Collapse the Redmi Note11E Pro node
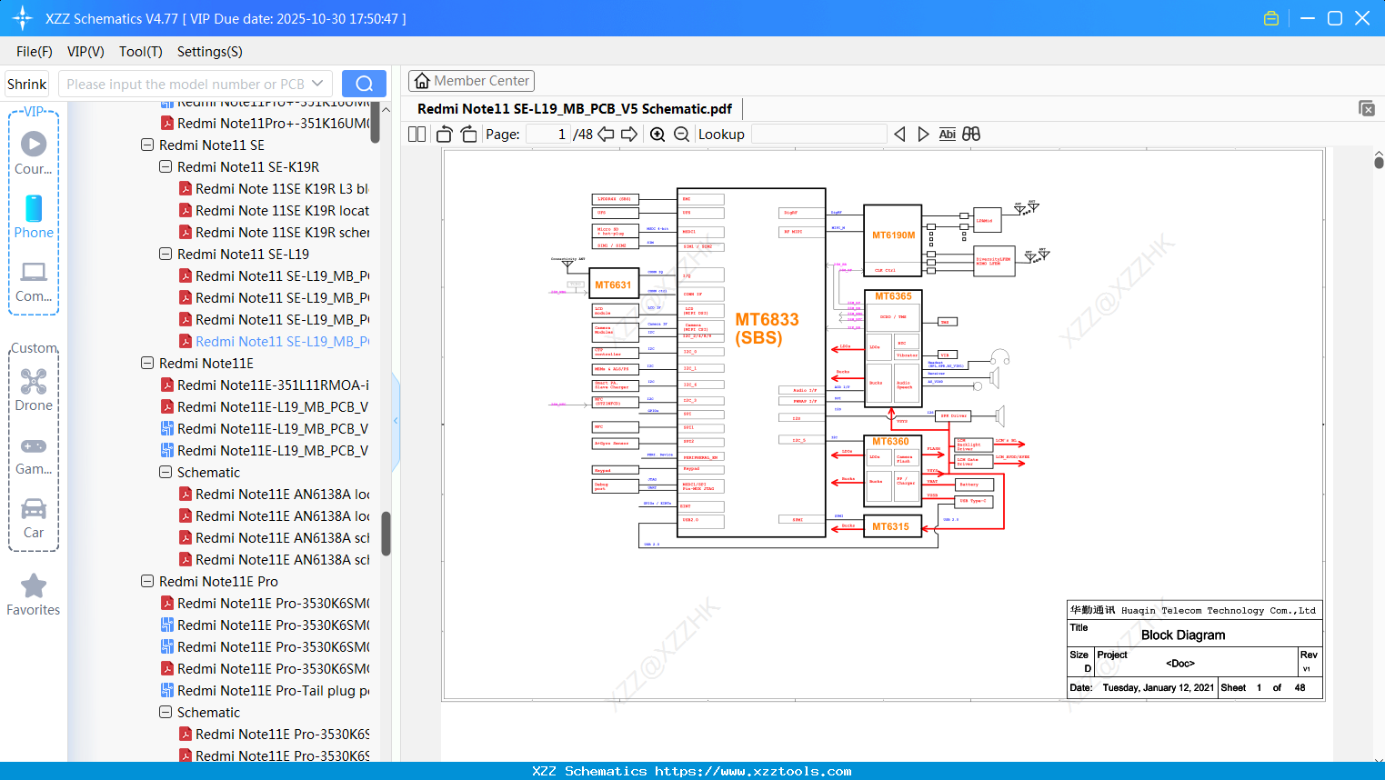This screenshot has width=1385, height=780. (x=146, y=581)
